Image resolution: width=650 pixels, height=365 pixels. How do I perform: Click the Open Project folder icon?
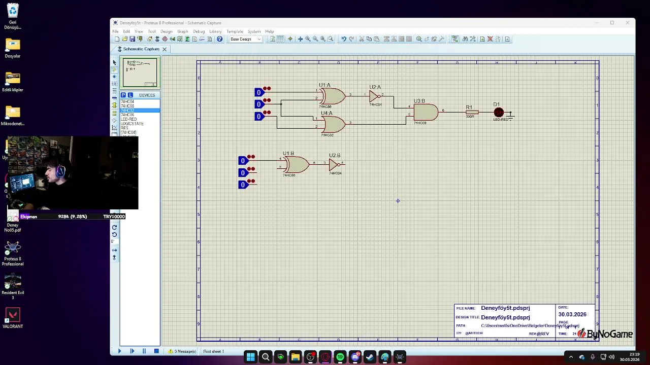[x=125, y=39]
